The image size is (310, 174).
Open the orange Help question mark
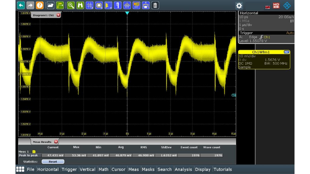[x=40, y=5]
